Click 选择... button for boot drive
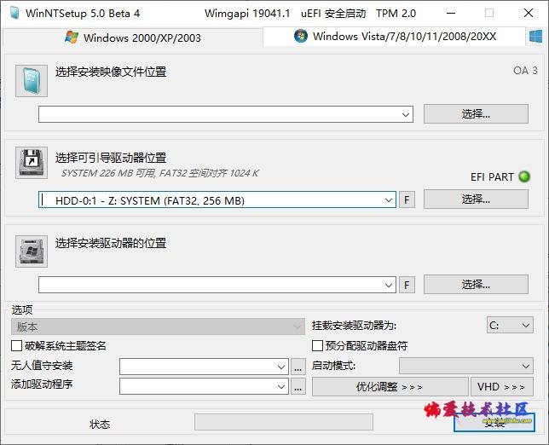The image size is (549, 445). coord(476,199)
